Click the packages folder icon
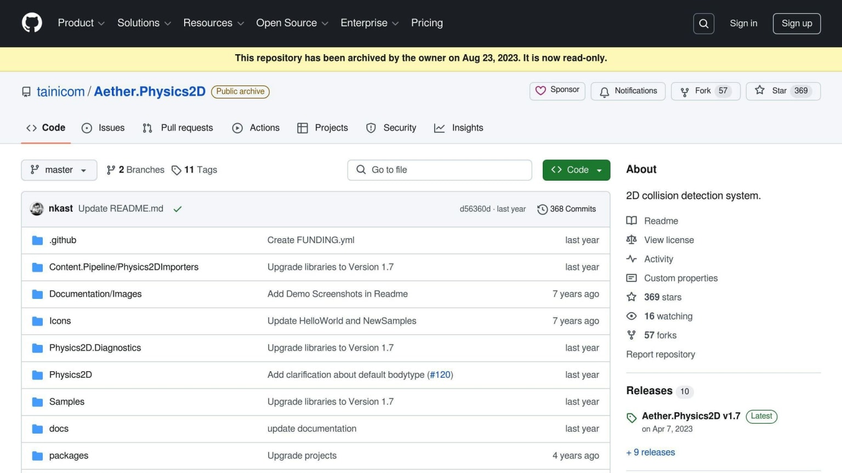This screenshot has height=473, width=842. pos(37,455)
